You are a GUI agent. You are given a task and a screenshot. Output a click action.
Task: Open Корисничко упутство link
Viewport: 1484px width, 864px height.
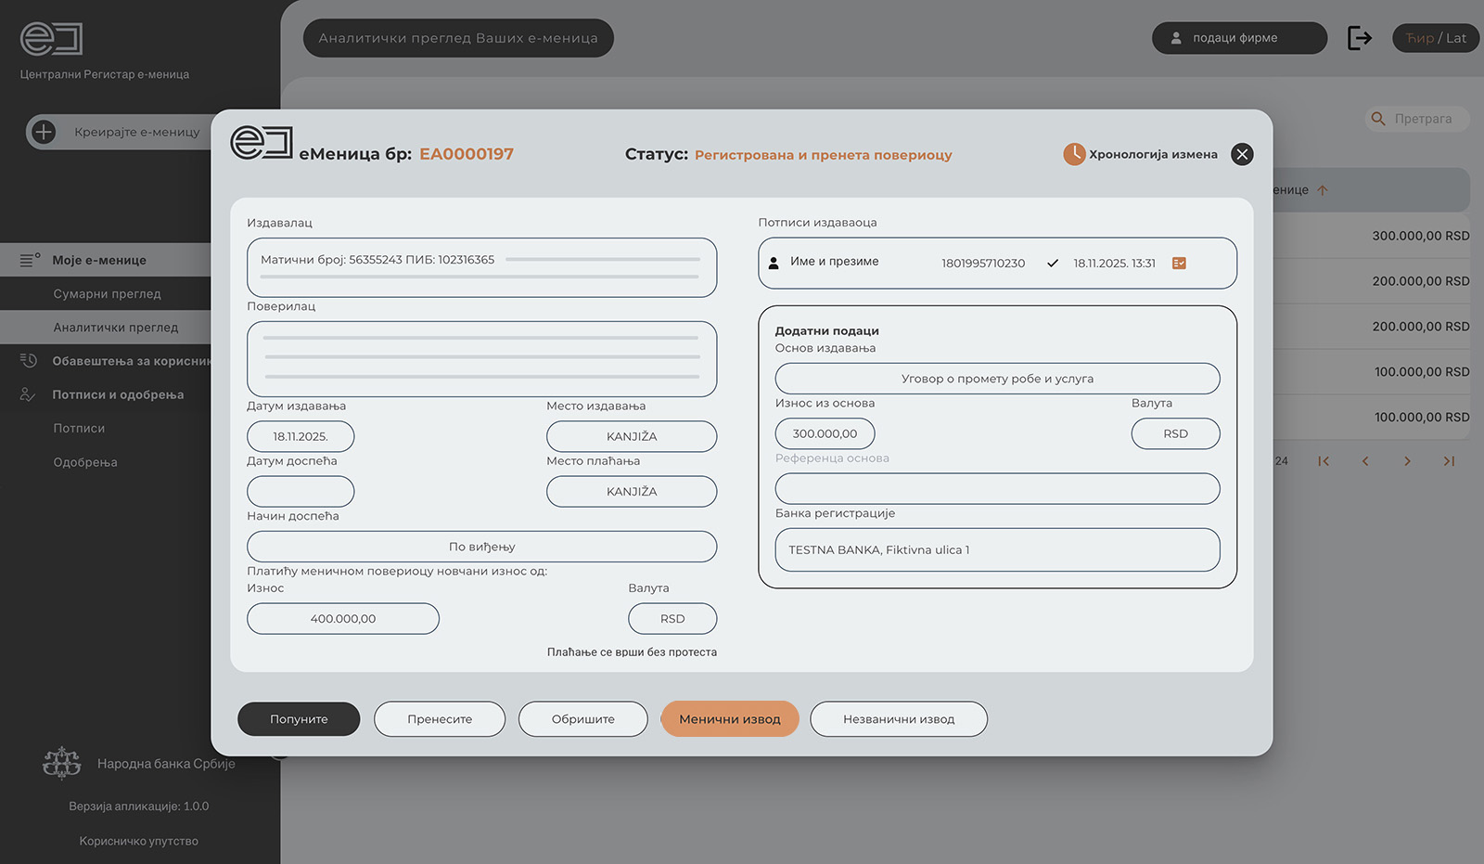138,841
